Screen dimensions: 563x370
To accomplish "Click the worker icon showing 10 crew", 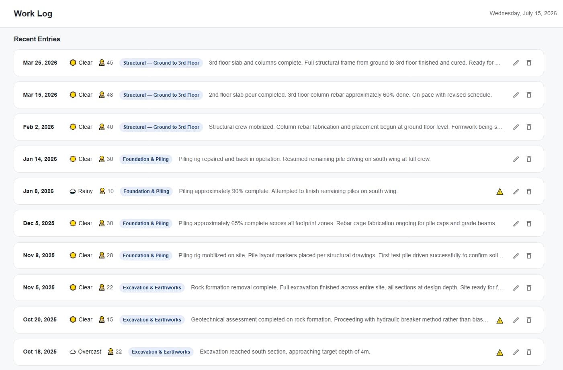I will click(102, 191).
